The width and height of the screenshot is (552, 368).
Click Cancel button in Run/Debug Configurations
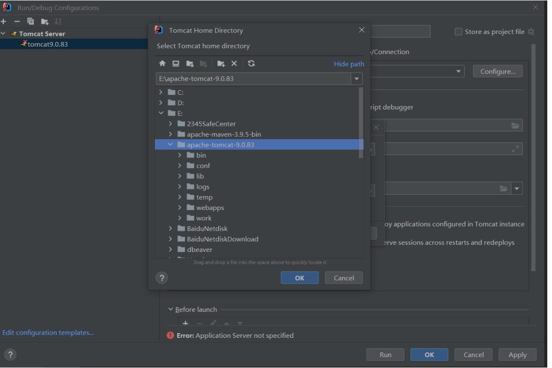coord(474,355)
